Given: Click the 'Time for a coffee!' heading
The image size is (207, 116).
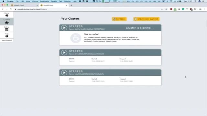Looking at the screenshot, I should pos(91,34).
